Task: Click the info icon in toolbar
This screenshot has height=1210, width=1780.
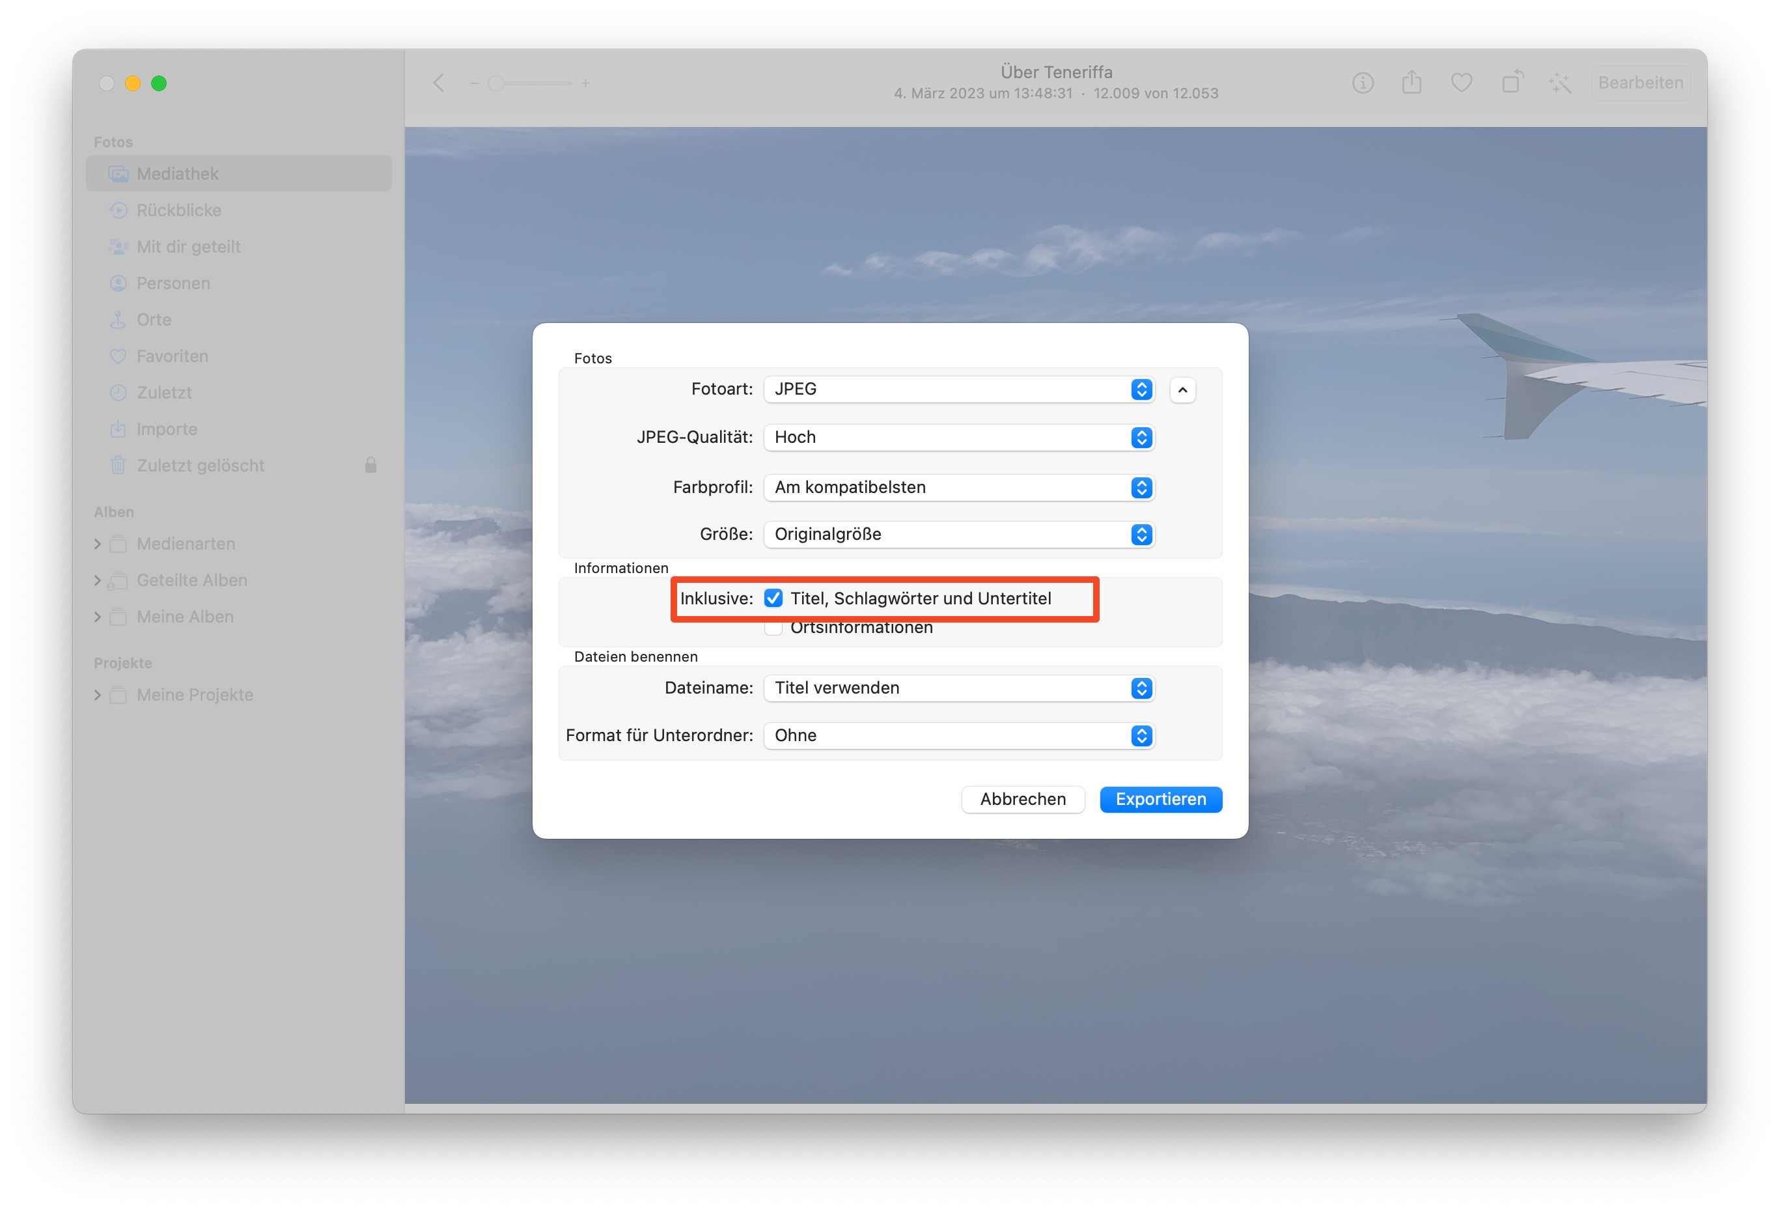Action: pos(1362,83)
